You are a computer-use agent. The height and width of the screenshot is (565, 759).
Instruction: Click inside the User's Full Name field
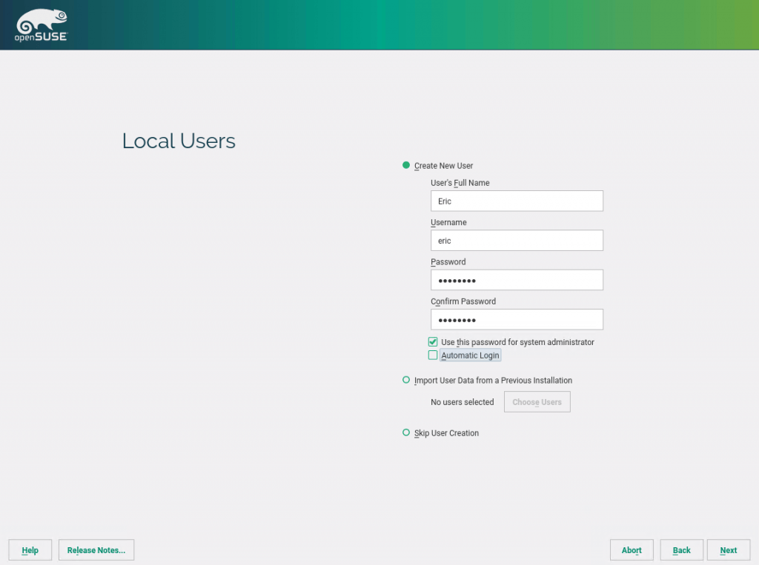(x=517, y=200)
